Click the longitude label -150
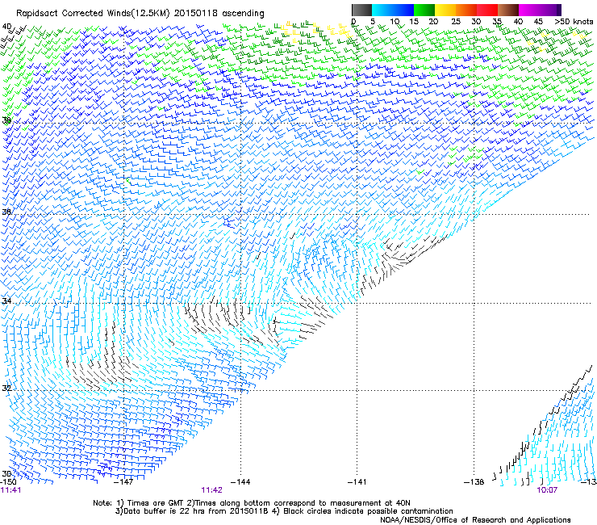This screenshot has height=525, width=597. coord(8,481)
